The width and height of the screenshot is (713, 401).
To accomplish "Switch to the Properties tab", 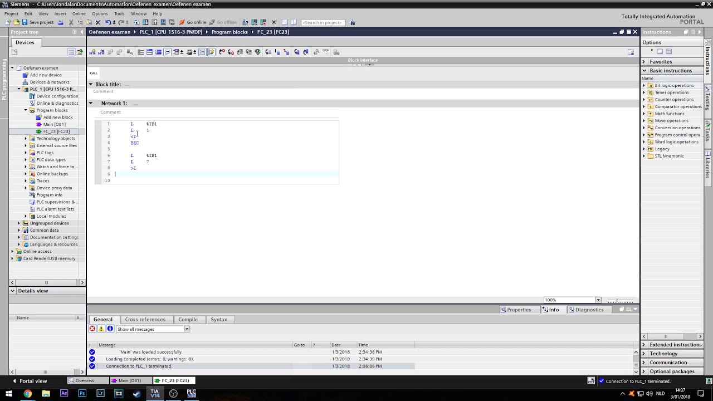I will pos(516,310).
